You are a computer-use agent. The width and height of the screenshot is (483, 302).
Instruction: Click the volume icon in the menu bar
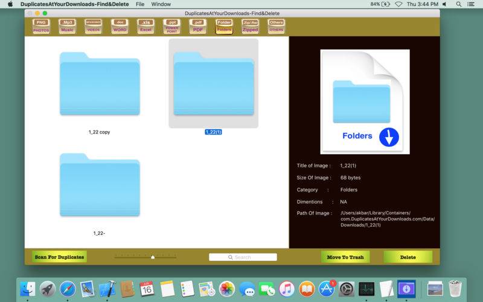point(444,4)
